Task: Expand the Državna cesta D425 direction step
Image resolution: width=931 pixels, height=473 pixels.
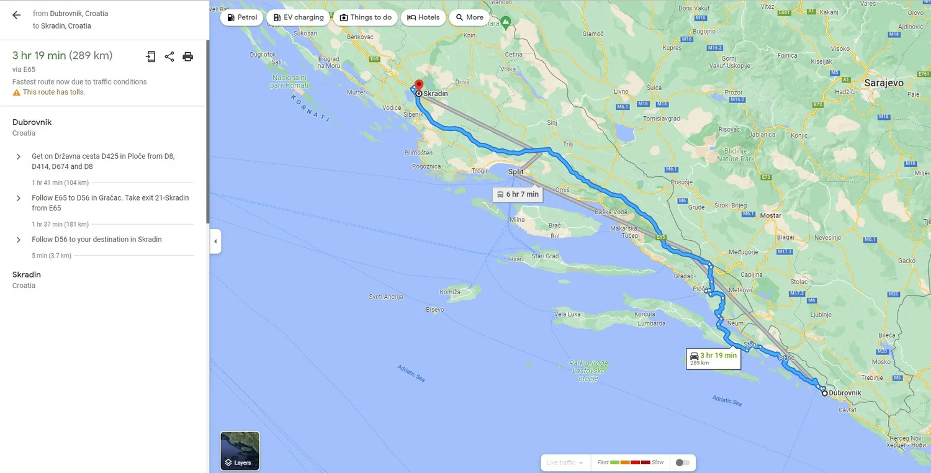Action: click(18, 156)
